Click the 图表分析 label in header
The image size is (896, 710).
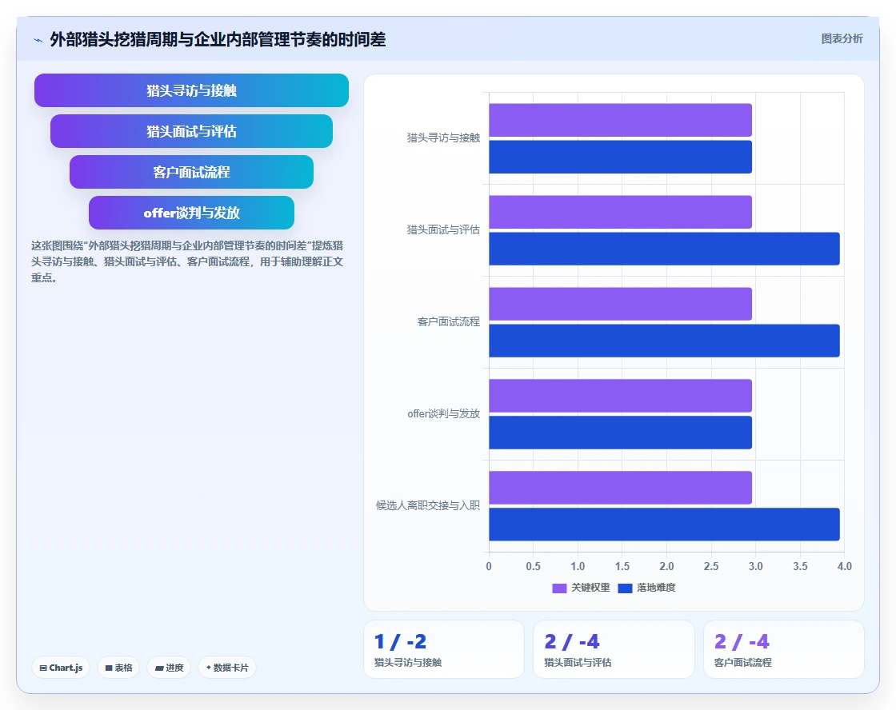coord(842,39)
